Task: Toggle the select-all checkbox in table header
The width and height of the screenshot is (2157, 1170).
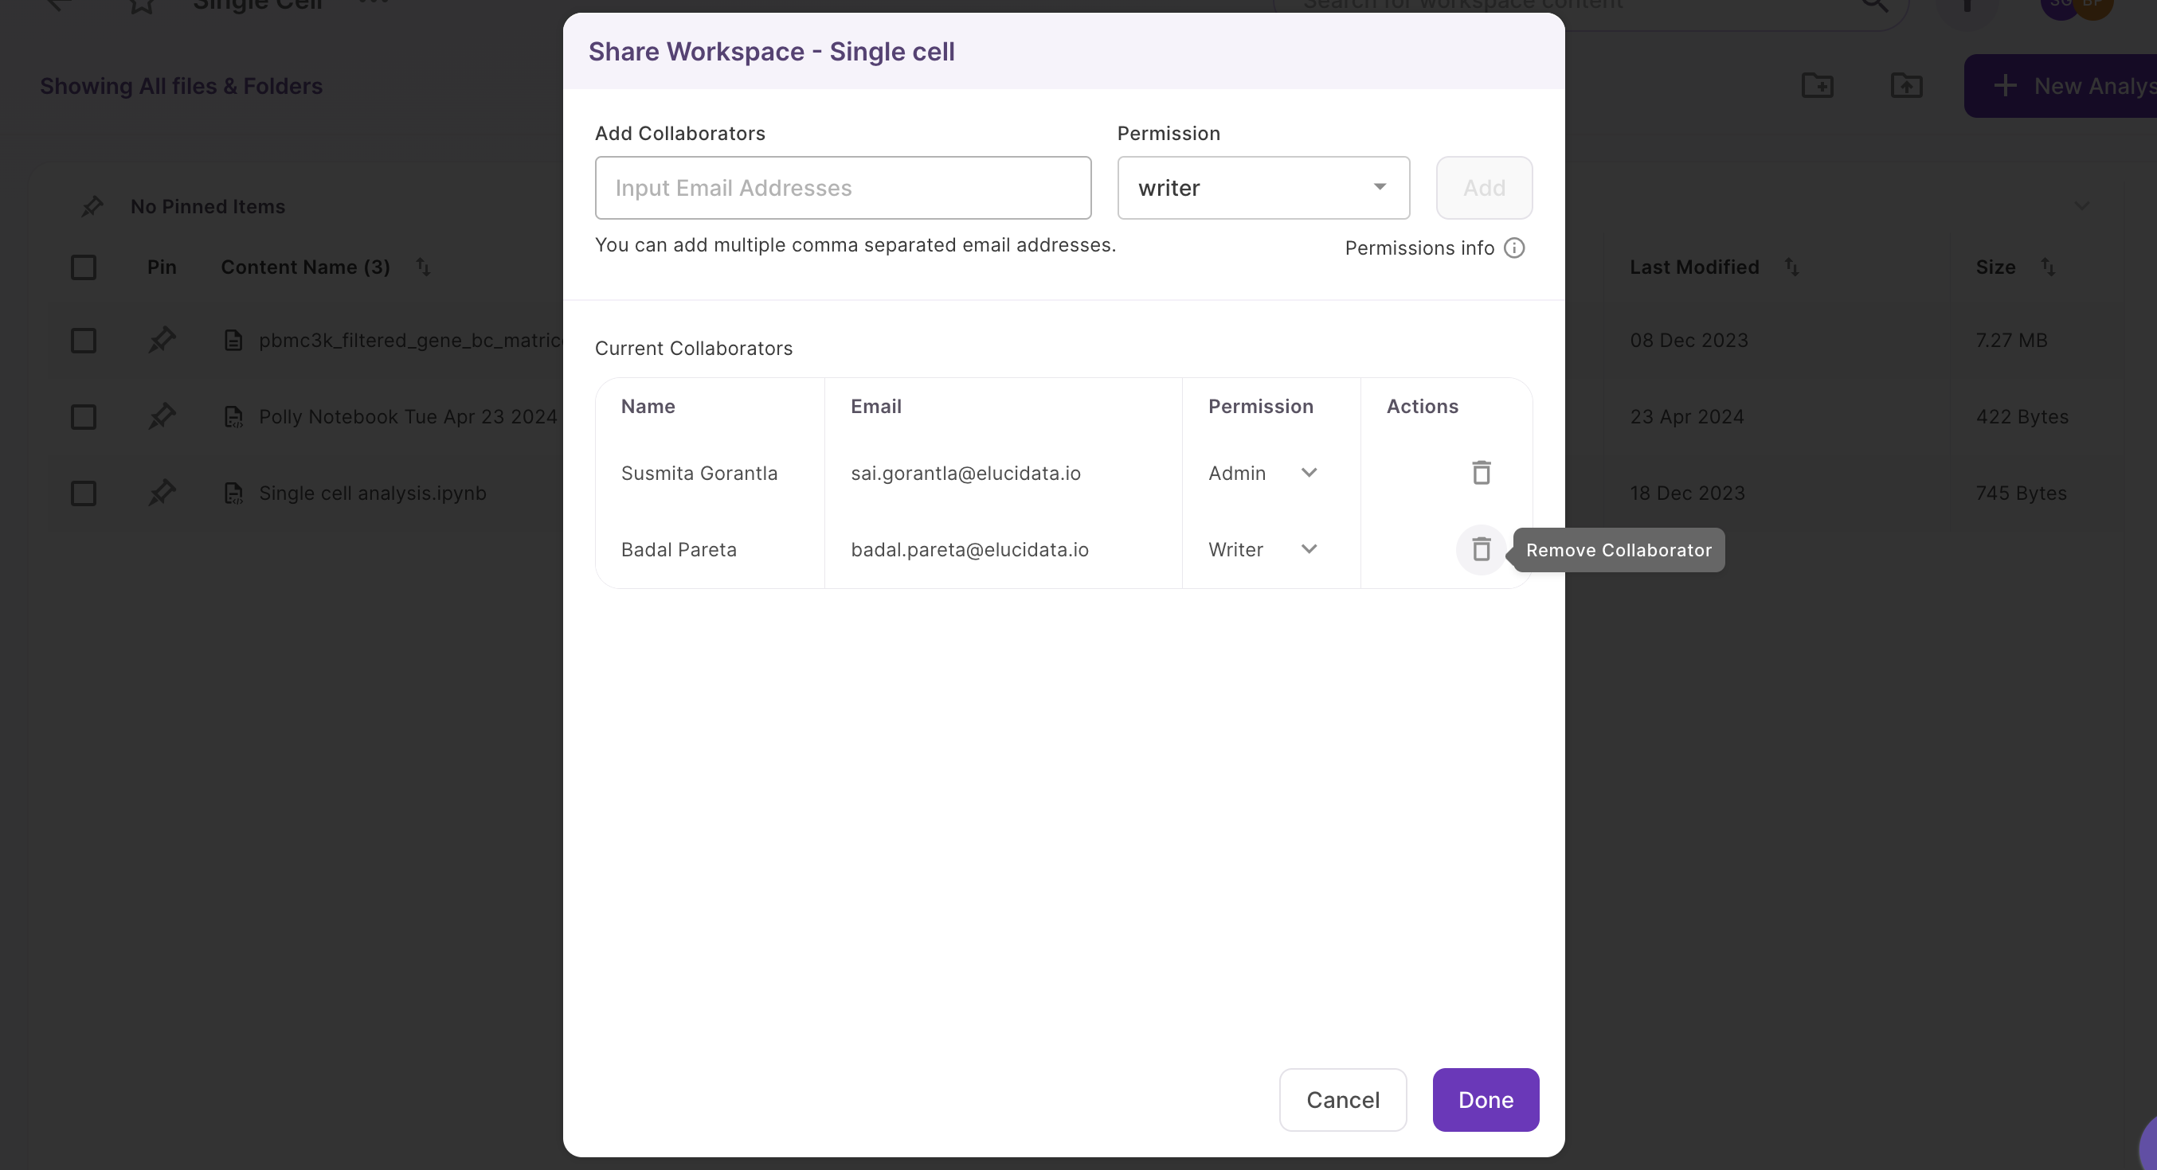Action: tap(83, 267)
